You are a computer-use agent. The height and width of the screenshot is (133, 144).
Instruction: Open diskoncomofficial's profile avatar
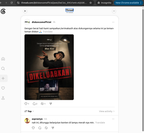(x=27, y=22)
